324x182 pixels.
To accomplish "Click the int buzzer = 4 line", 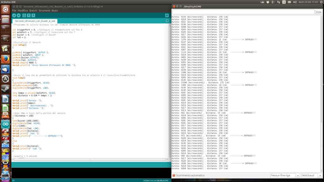I will coord(34,35).
